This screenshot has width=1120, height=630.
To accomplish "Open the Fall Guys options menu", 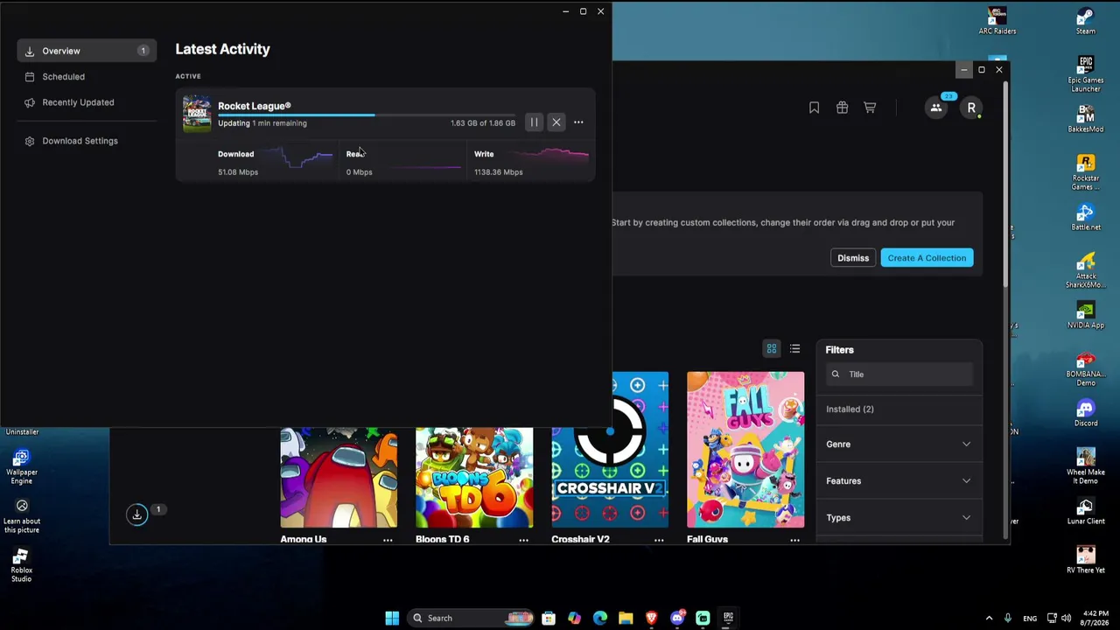I will tap(794, 540).
